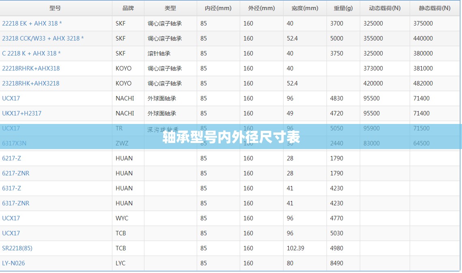The width and height of the screenshot is (462, 273).
Task: Select the weight value 5000
Action: [x=337, y=38]
